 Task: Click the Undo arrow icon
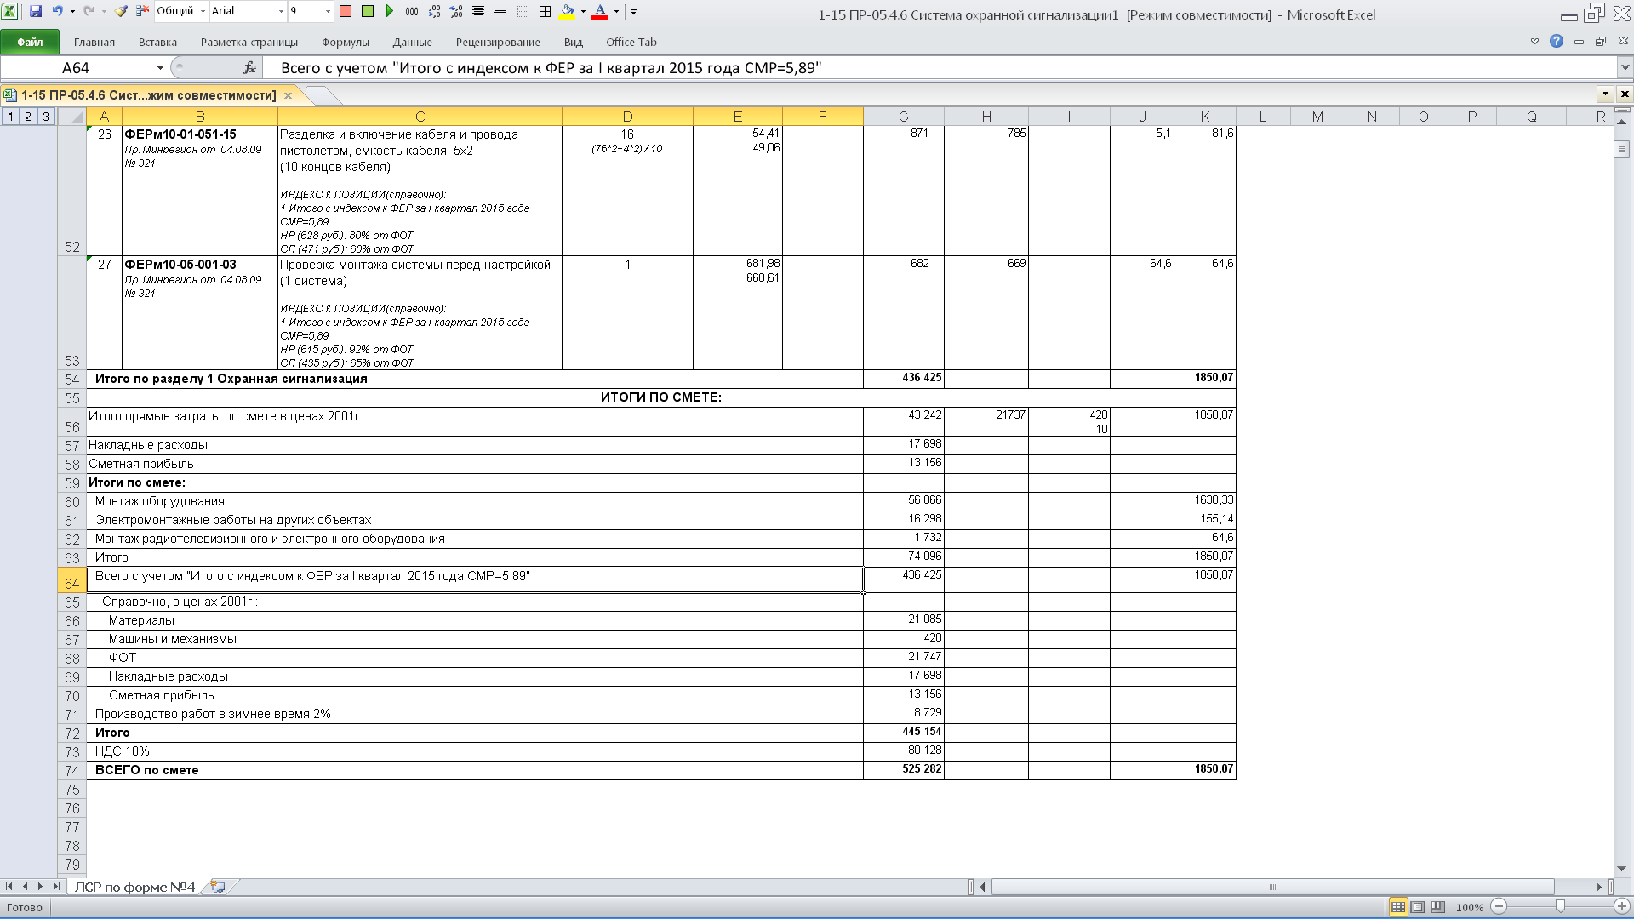point(57,11)
